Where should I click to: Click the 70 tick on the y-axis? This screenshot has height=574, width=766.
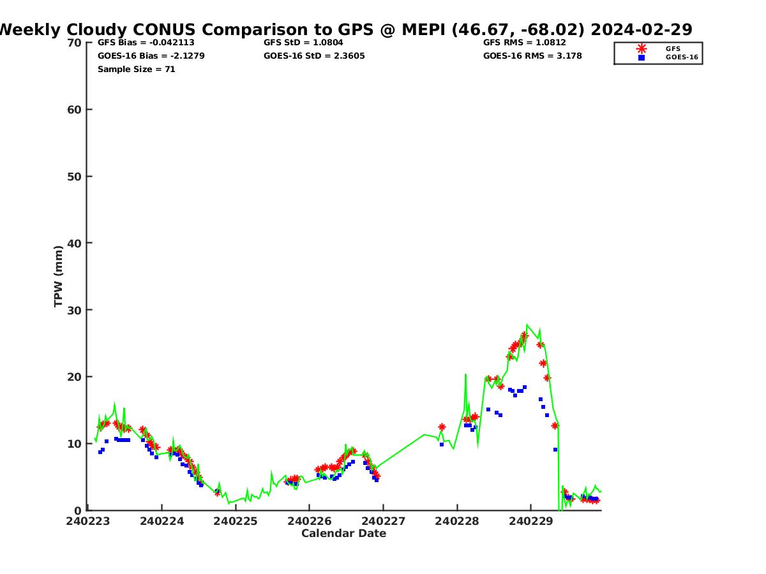(75, 43)
